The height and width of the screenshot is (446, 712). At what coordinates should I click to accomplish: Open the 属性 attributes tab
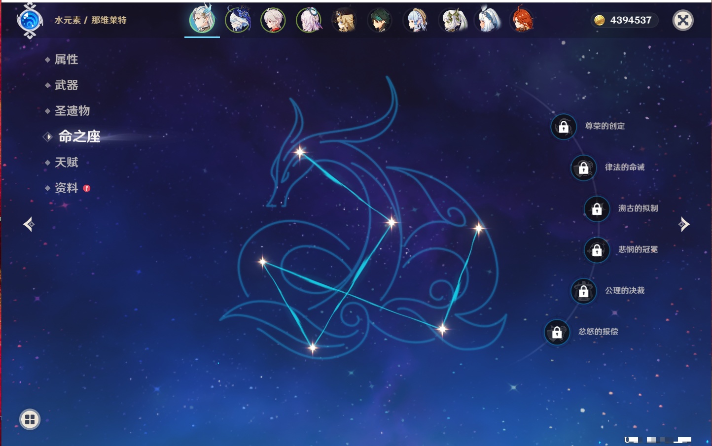[66, 60]
